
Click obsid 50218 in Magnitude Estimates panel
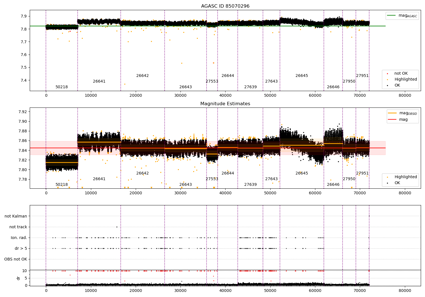[x=61, y=184]
